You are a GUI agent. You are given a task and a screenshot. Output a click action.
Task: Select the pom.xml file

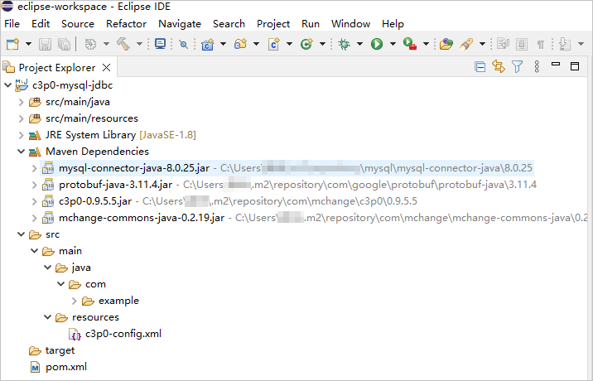coord(65,367)
